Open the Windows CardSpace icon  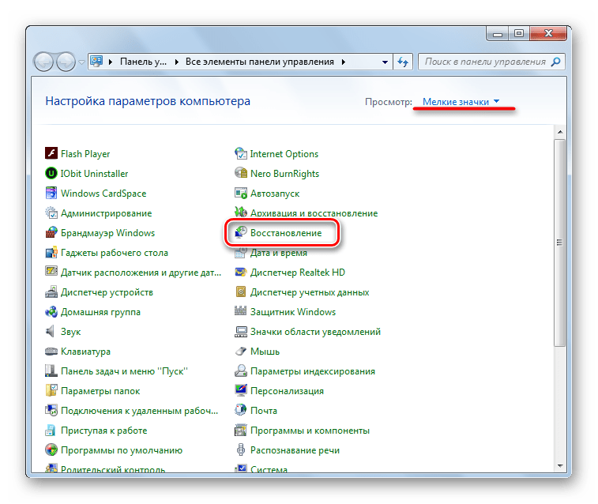tap(51, 194)
